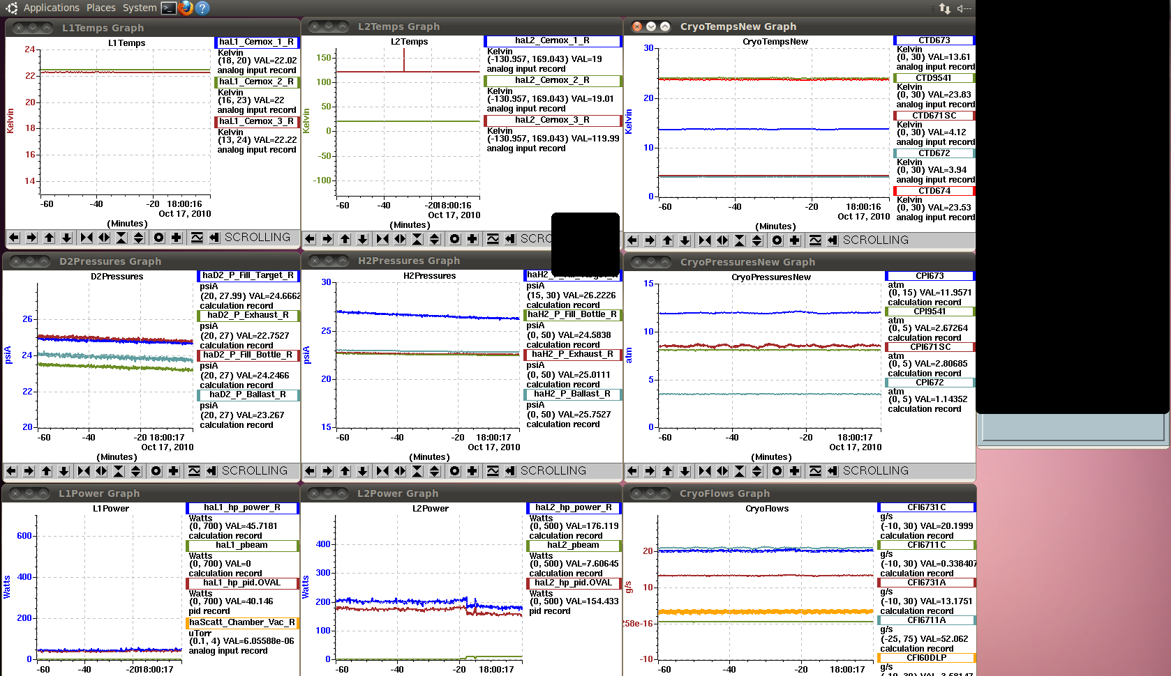
Task: Expand the vertical axis in L1Temps graph
Action: point(139,238)
